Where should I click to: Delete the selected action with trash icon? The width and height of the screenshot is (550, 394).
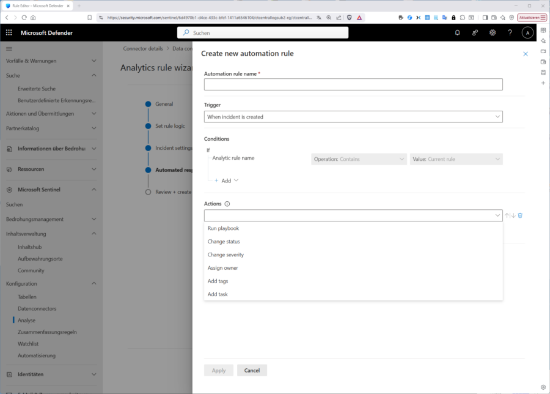point(520,215)
